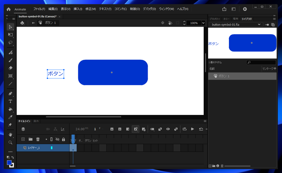This screenshot has height=173, width=282.
Task: Open the stage zoom percentage dropdown
Action: (203, 23)
